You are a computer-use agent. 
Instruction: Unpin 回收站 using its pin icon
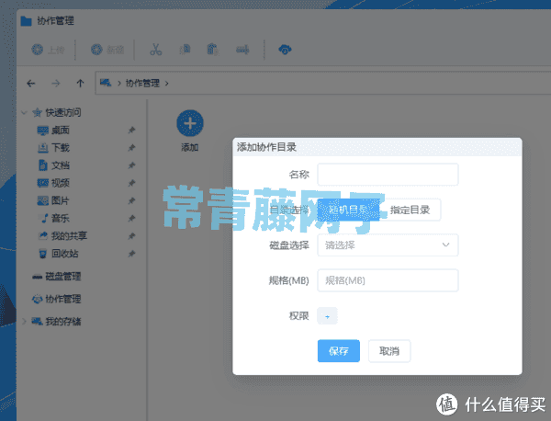[131, 253]
